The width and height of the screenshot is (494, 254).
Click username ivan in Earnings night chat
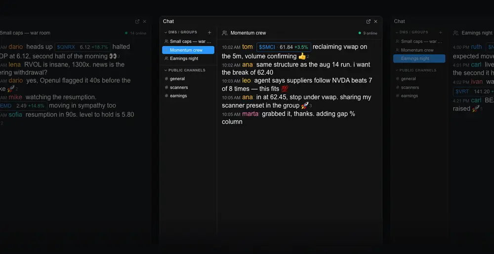[x=477, y=82]
